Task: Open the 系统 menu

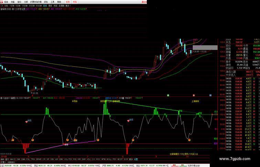Action: (6, 2)
